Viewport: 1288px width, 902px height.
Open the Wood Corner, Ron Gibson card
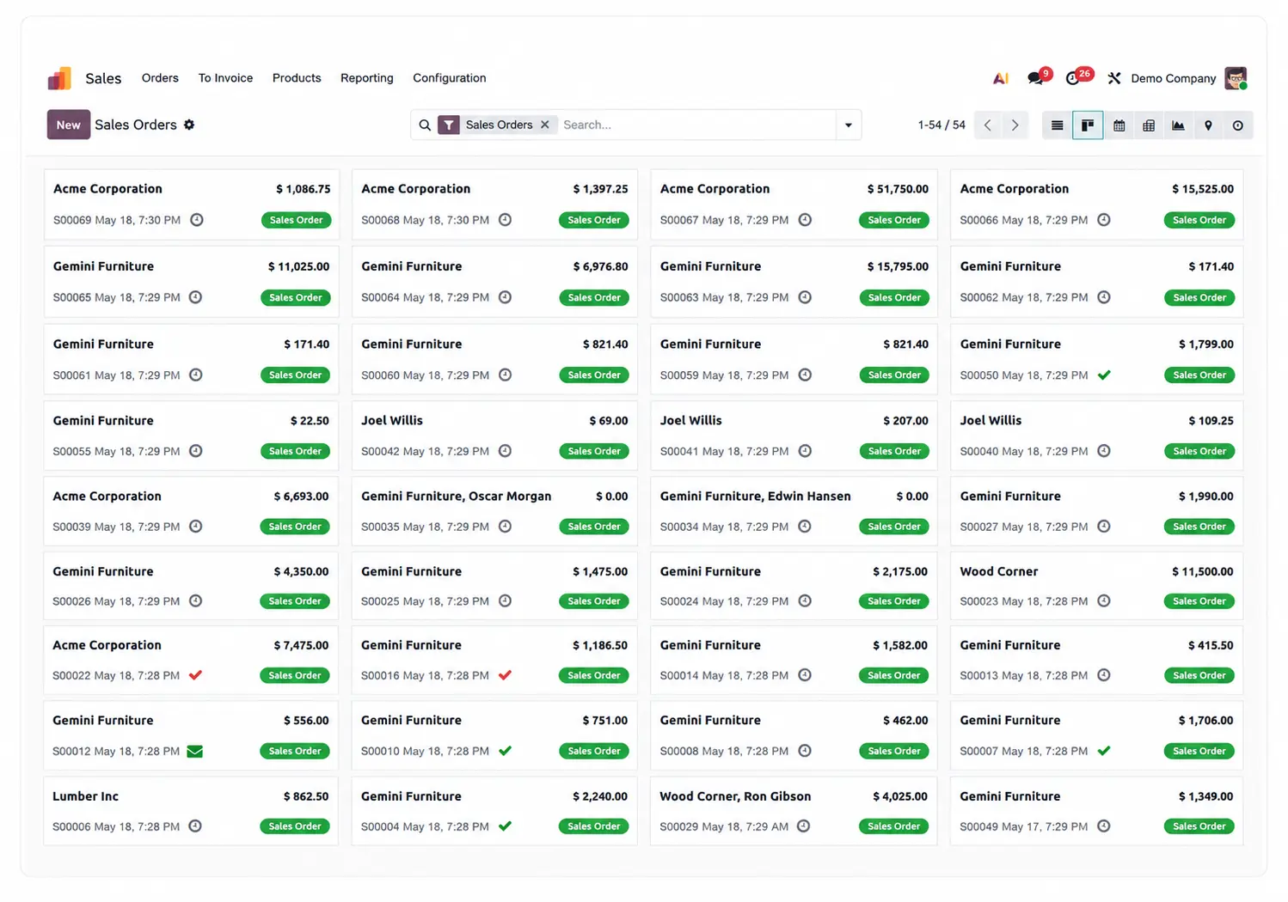click(794, 811)
